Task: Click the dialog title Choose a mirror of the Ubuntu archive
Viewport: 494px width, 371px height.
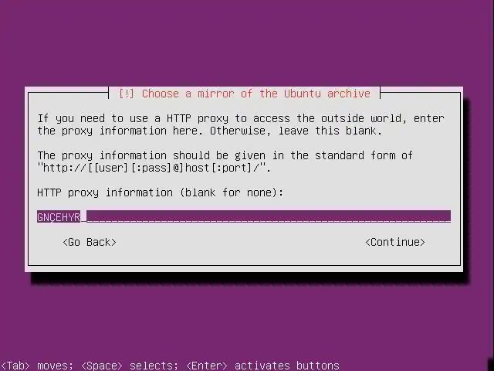Action: point(256,94)
